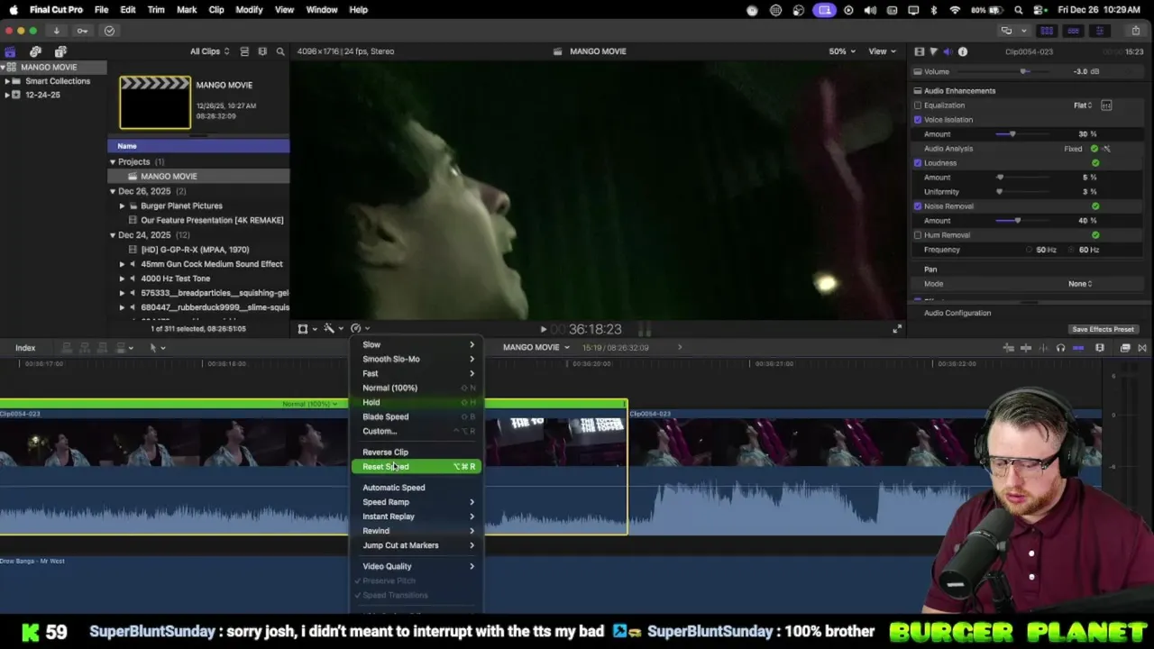1154x649 pixels.
Task: Toggle the Timeline panel display icon
Action: [x=1073, y=31]
